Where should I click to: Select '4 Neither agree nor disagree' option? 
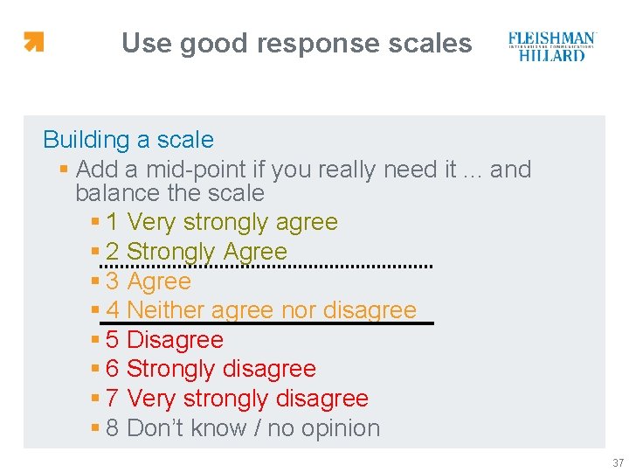tap(261, 309)
